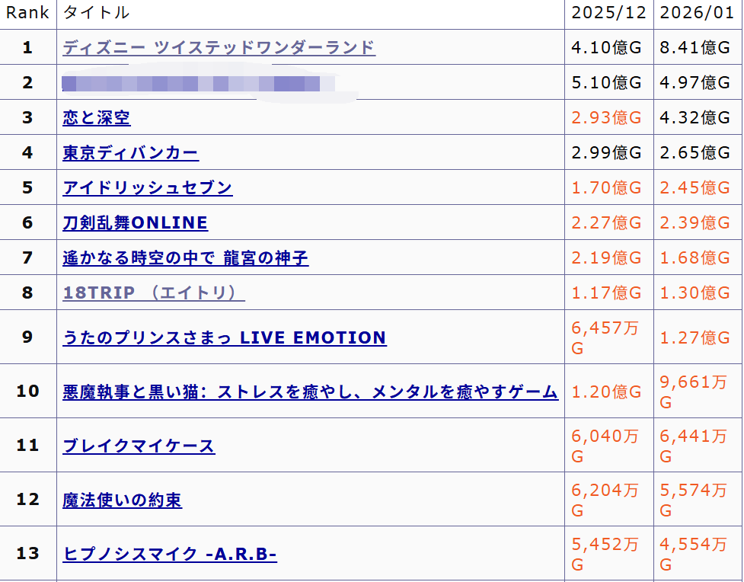Open the ディズニー ツイステッドワンダーランド link
744x582 pixels.
click(219, 47)
